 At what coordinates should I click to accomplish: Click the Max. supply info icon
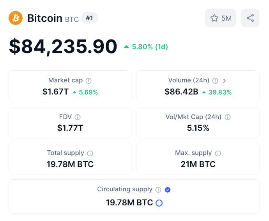click(218, 153)
